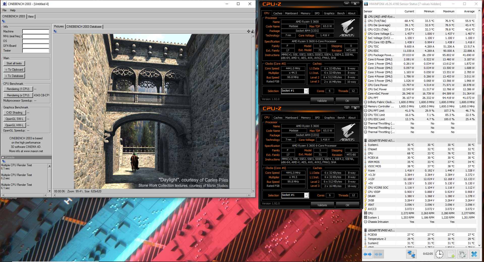The height and width of the screenshot is (262, 484).
Task: Click lightning icon beside the DRAM voltage row
Action: pyautogui.click(x=366, y=196)
